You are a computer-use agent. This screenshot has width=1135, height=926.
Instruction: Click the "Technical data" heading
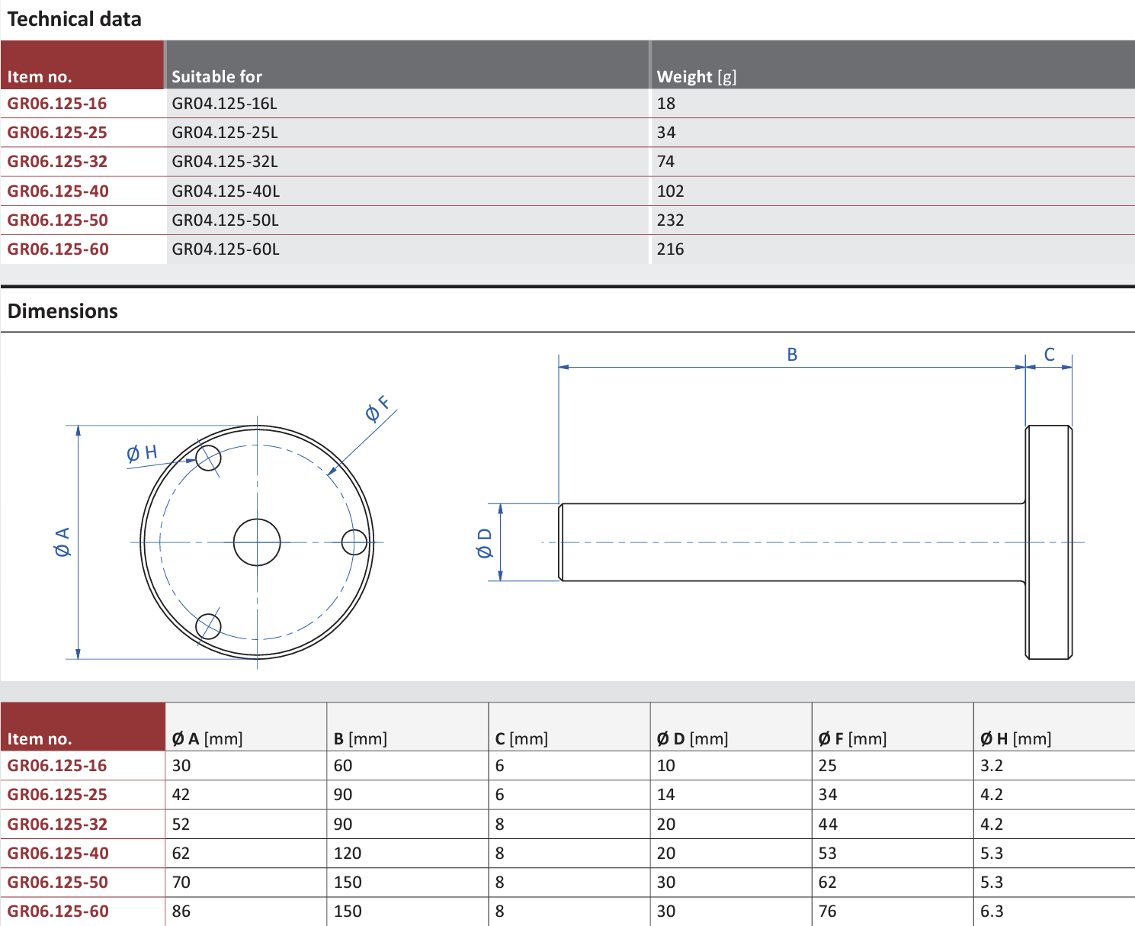[x=74, y=19]
